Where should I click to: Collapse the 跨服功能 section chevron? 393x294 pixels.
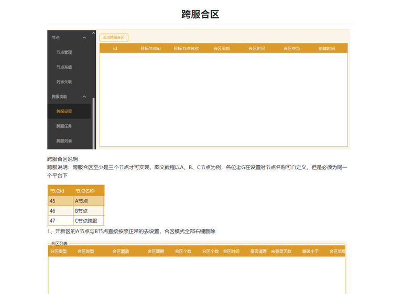(x=84, y=96)
